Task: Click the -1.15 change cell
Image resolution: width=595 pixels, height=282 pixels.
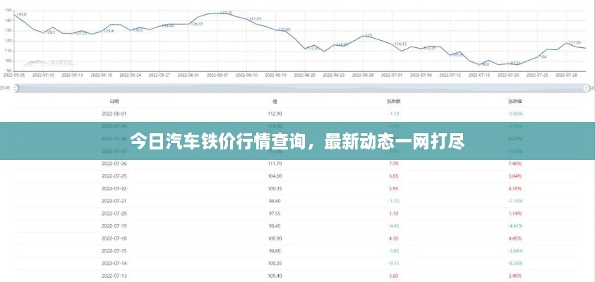Action: tap(394, 201)
